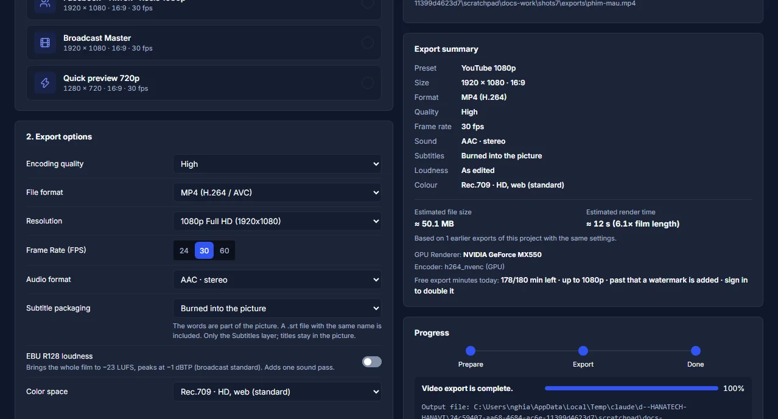Expand the File format dropdown
The height and width of the screenshot is (419, 778).
(x=277, y=192)
